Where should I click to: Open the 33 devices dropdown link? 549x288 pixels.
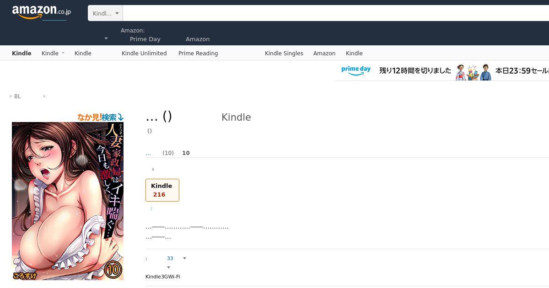pos(170,259)
